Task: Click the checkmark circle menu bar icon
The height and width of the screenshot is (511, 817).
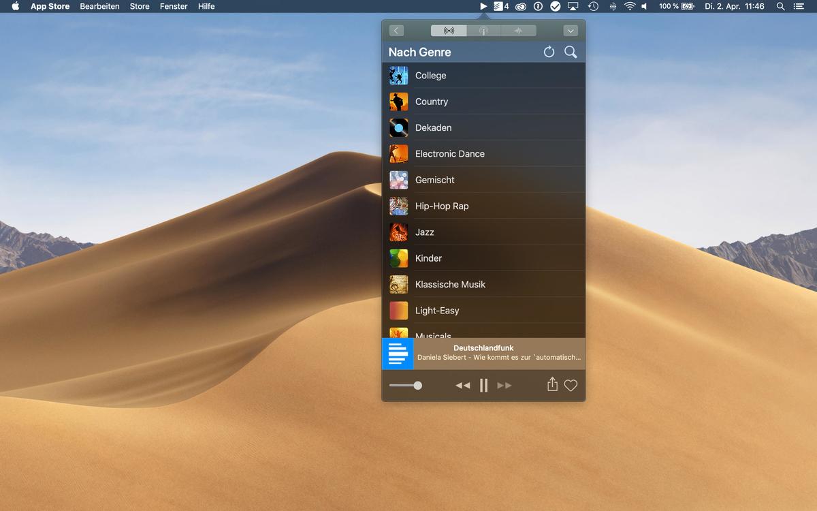Action: [555, 6]
